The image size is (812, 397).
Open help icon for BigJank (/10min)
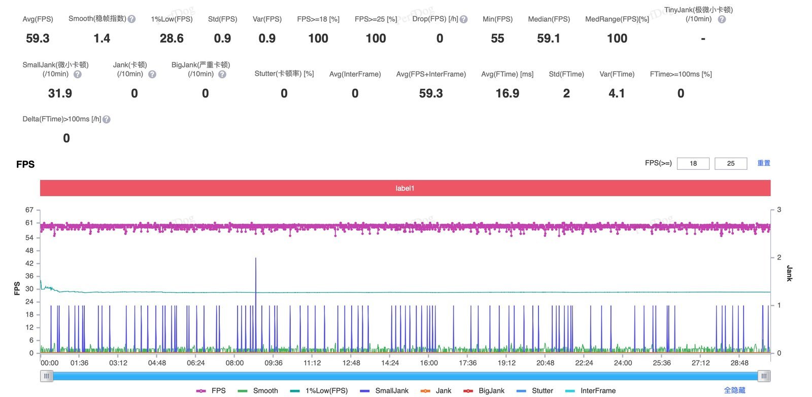click(222, 74)
